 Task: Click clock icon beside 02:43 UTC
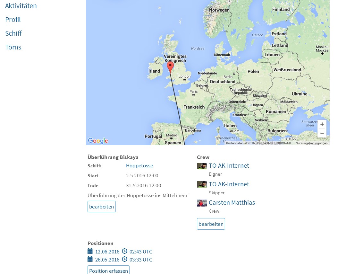[x=125, y=252]
